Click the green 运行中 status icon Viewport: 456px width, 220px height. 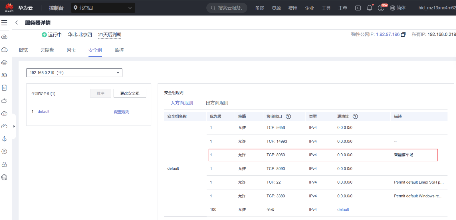(44, 35)
